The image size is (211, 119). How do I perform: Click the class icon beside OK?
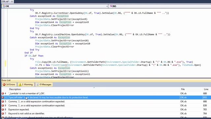(x=4, y=6)
